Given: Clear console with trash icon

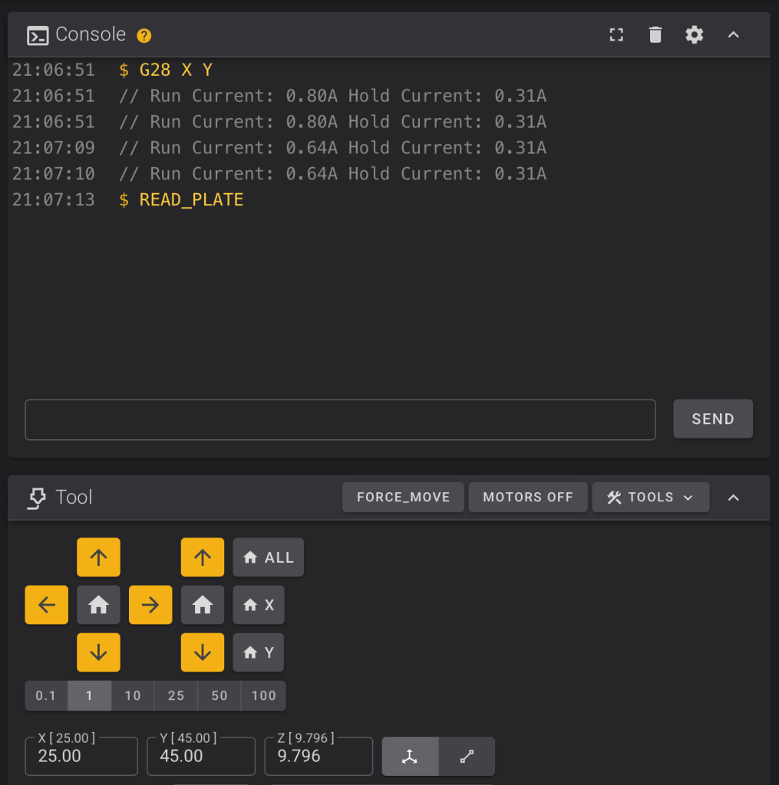Looking at the screenshot, I should pyautogui.click(x=655, y=34).
